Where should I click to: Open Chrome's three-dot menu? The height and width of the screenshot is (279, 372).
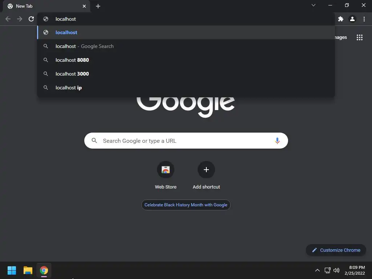coord(364,19)
